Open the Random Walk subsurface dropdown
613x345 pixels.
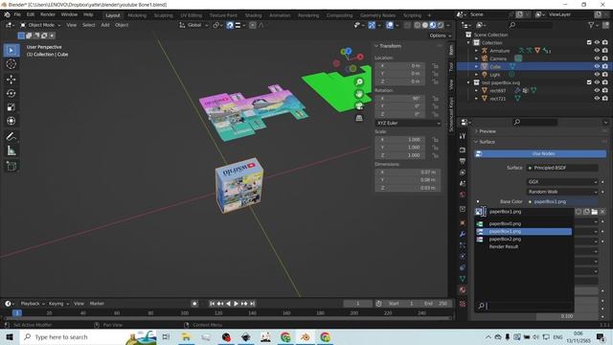[562, 192]
